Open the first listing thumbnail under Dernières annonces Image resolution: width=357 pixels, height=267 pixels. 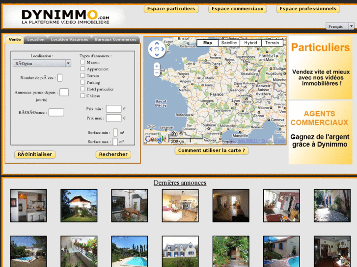pyautogui.click(x=28, y=206)
